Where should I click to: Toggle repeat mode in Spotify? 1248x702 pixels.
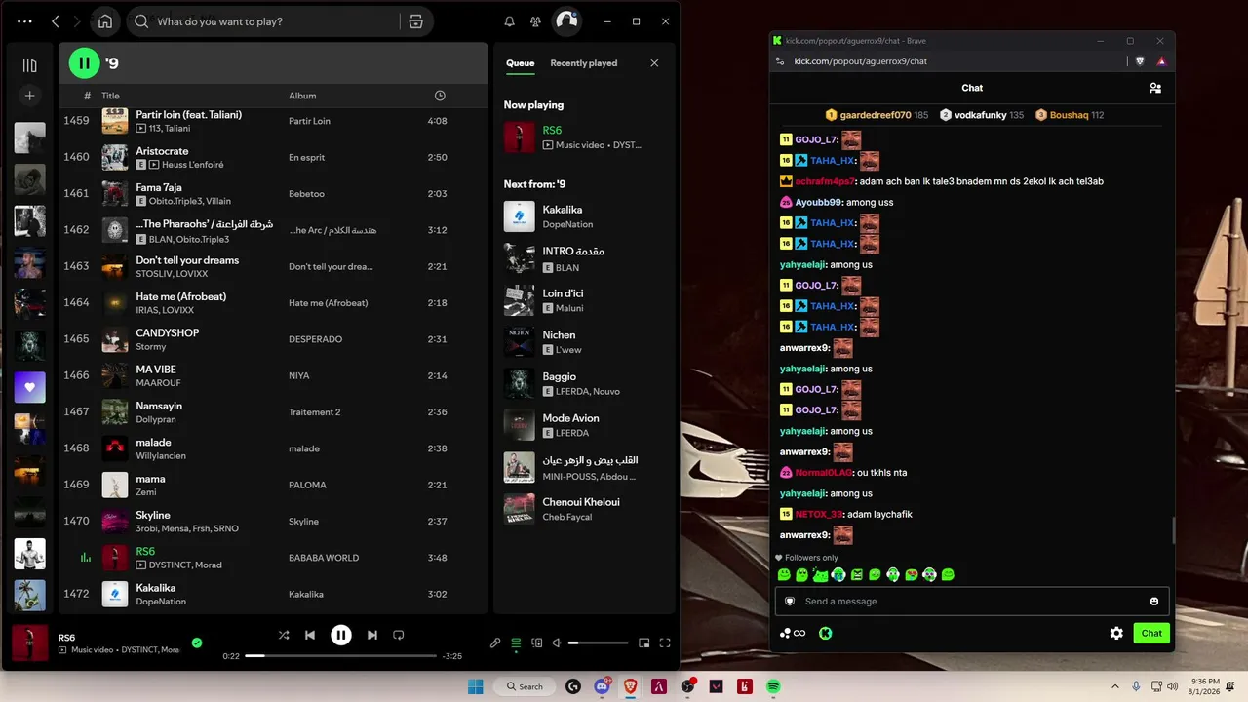pos(398,635)
